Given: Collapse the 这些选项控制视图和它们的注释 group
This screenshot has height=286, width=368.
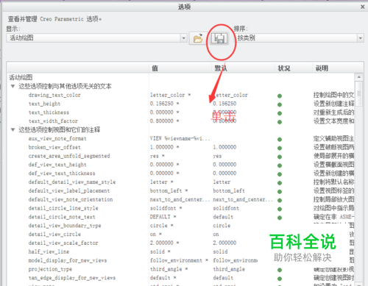Looking at the screenshot, I should [x=13, y=129].
